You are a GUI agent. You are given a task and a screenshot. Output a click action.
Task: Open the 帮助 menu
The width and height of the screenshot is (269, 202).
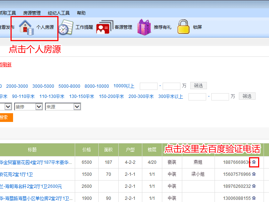coord(81,13)
